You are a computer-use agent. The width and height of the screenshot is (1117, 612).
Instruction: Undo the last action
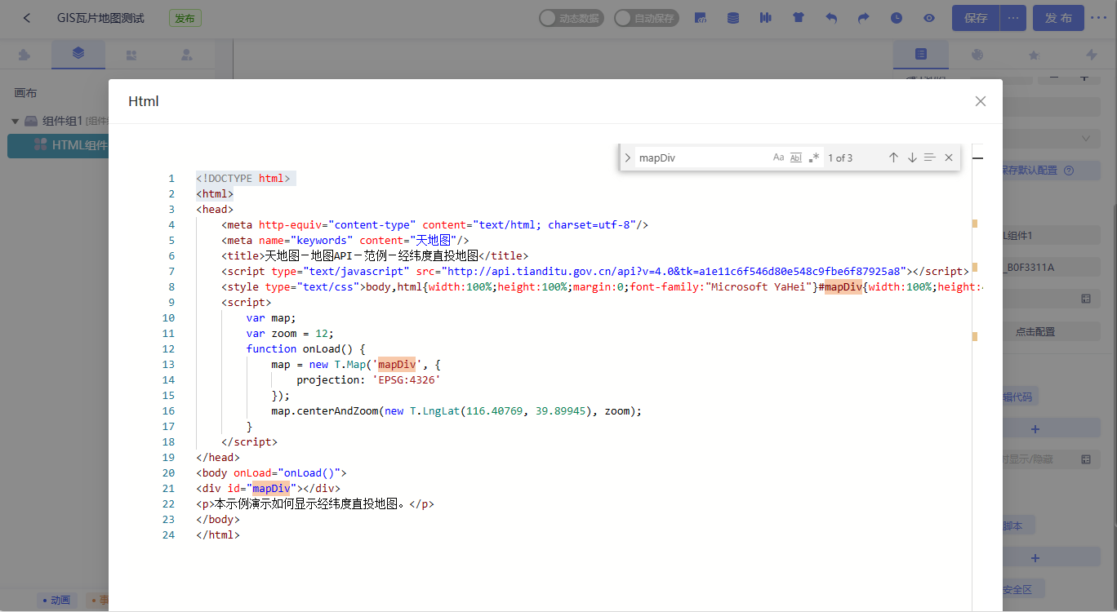[831, 18]
